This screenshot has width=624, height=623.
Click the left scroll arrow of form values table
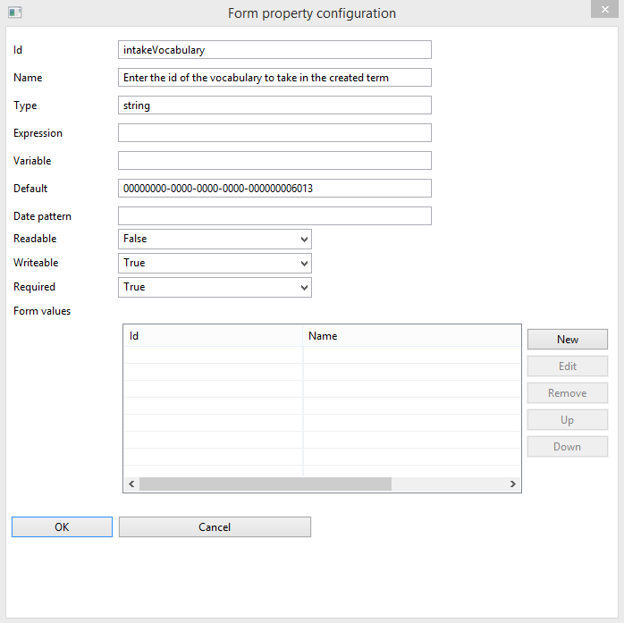pyautogui.click(x=131, y=484)
